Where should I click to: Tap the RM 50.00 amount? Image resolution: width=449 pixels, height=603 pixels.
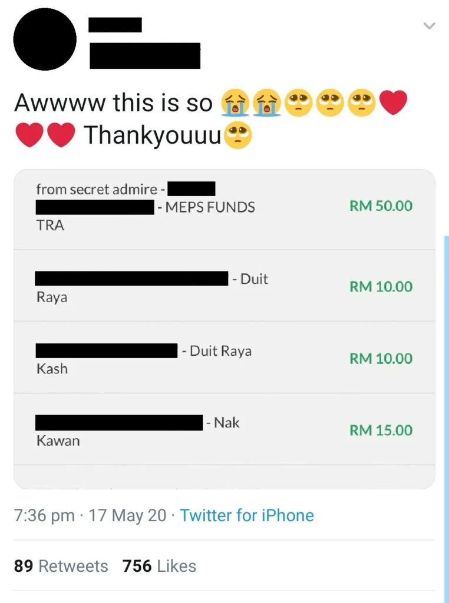tap(381, 206)
